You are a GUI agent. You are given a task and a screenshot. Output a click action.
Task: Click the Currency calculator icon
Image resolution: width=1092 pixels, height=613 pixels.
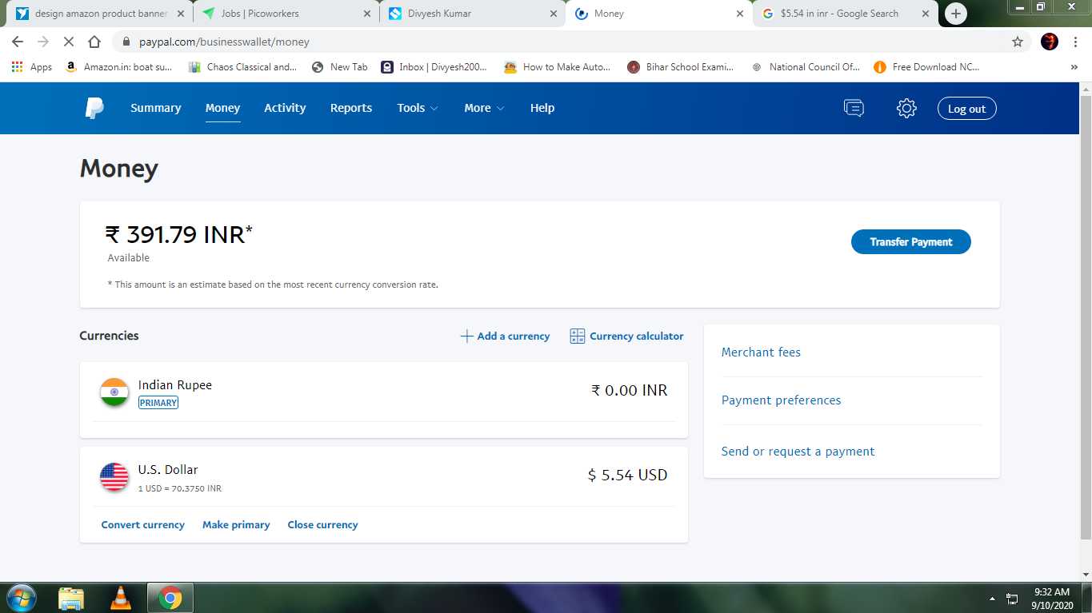tap(578, 336)
